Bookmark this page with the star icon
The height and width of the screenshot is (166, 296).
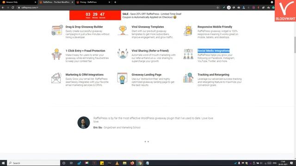[218, 7]
